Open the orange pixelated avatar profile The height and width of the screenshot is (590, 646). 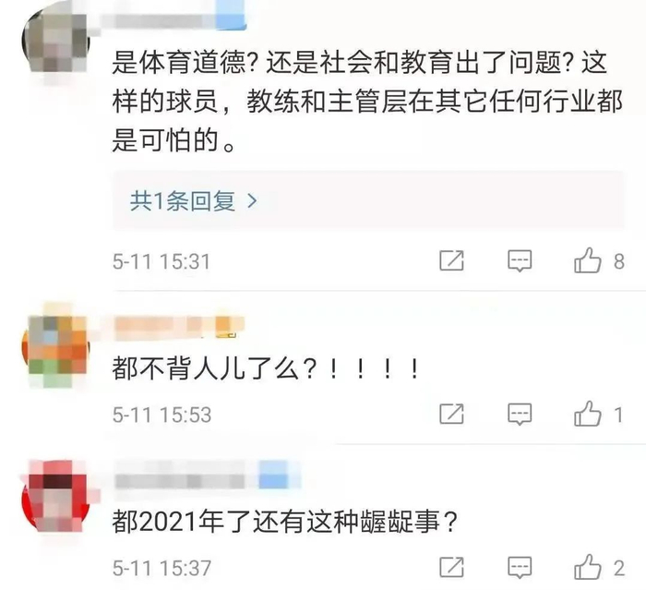[55, 345]
